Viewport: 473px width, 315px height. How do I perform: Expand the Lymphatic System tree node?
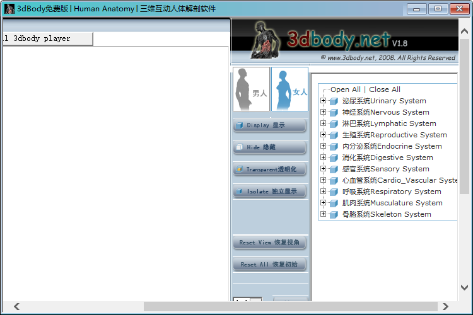click(x=323, y=123)
